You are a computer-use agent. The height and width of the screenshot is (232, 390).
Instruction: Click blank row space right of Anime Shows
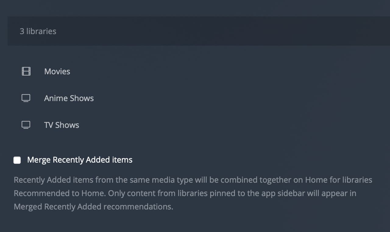[213, 98]
